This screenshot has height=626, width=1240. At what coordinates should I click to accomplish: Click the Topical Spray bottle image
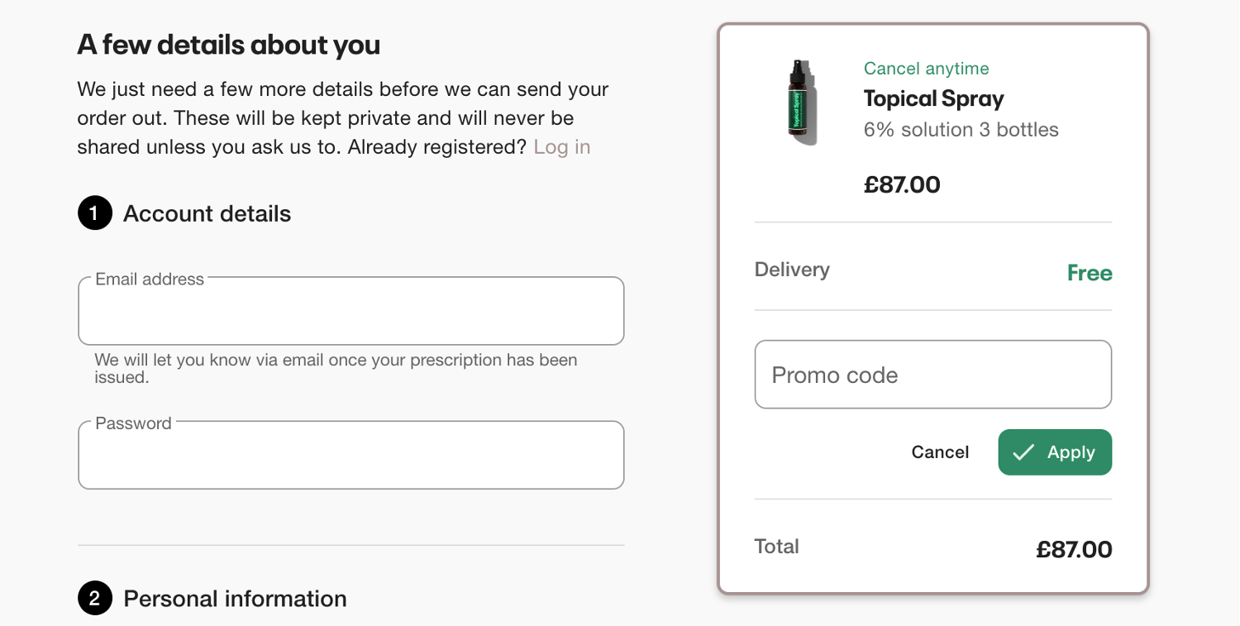click(x=800, y=103)
